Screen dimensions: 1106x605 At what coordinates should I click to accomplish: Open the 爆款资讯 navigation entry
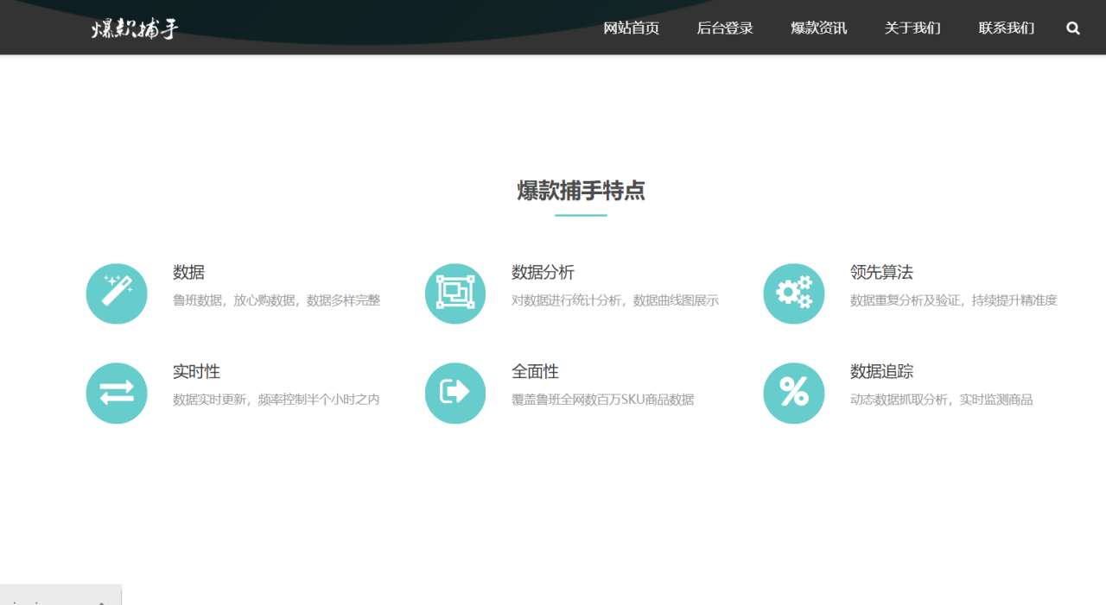(x=818, y=28)
